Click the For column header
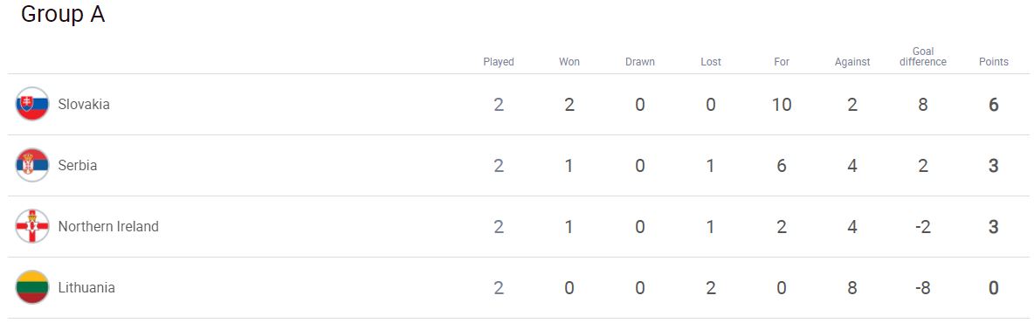The height and width of the screenshot is (323, 1034). [782, 62]
